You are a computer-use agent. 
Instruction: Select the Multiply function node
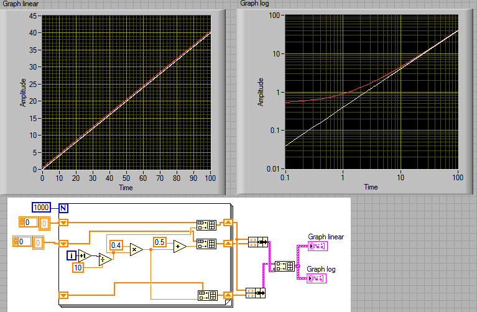click(x=136, y=249)
